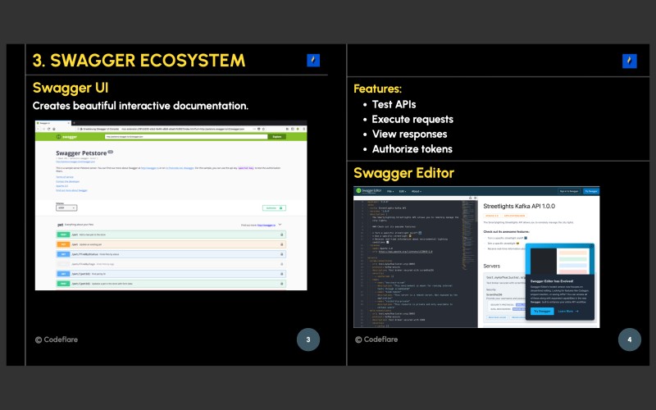656x410 pixels.
Task: Click slide number 3 circle badge
Action: tap(308, 339)
